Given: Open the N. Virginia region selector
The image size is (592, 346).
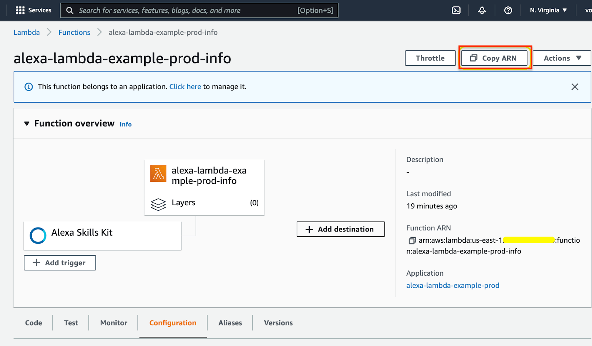Looking at the screenshot, I should [x=548, y=10].
